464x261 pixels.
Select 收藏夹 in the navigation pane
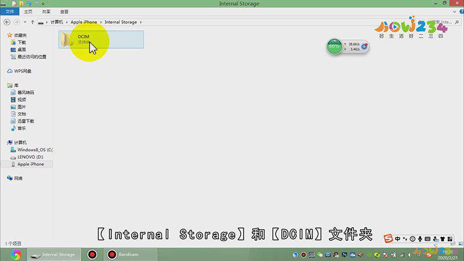[x=20, y=35]
